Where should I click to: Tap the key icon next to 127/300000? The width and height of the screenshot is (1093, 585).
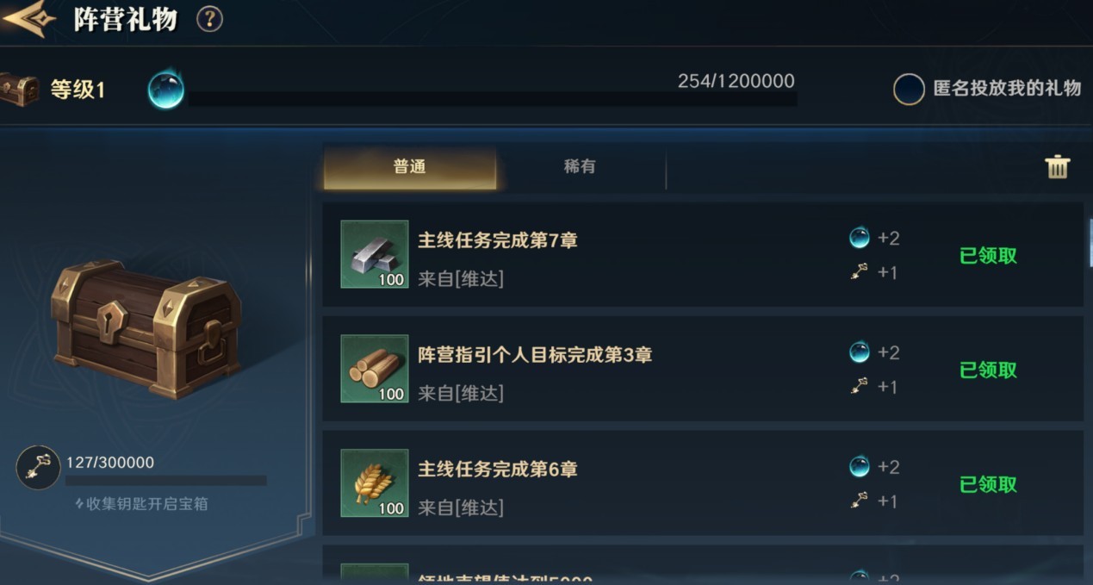pyautogui.click(x=38, y=468)
